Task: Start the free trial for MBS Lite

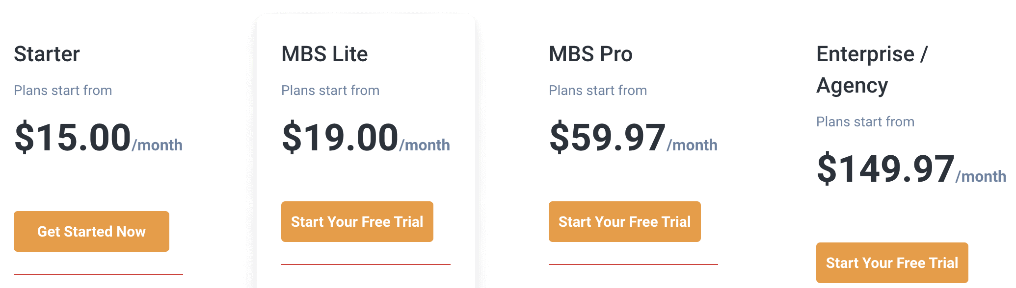Action: point(357,221)
